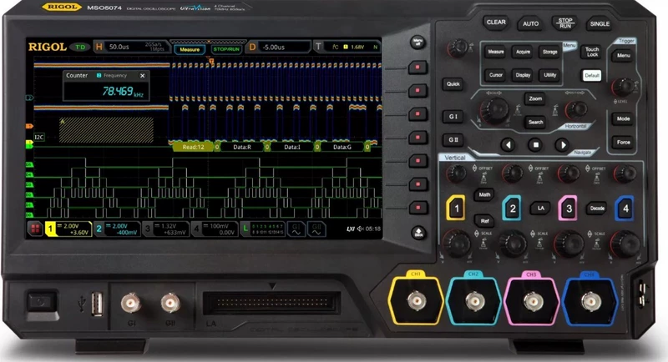Image resolution: width=668 pixels, height=362 pixels.
Task: Click the trigger Mode button
Action: click(623, 118)
